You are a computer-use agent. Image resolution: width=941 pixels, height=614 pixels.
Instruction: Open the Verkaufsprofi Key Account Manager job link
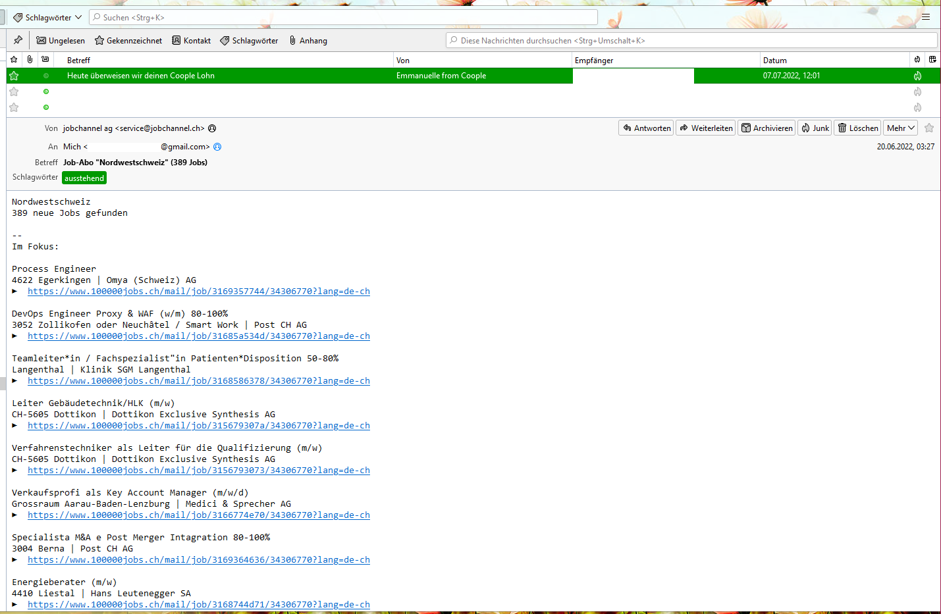pos(199,515)
